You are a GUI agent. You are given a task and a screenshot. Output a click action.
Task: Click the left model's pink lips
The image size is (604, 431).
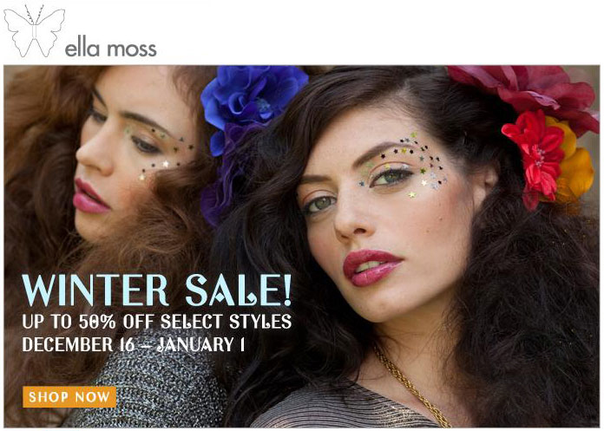coord(89,197)
